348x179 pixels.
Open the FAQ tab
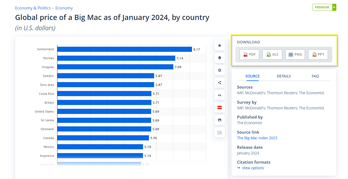pyautogui.click(x=315, y=76)
